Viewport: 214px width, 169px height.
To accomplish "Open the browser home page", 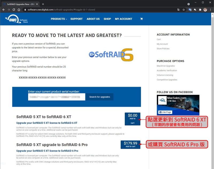I will click(x=19, y=10).
